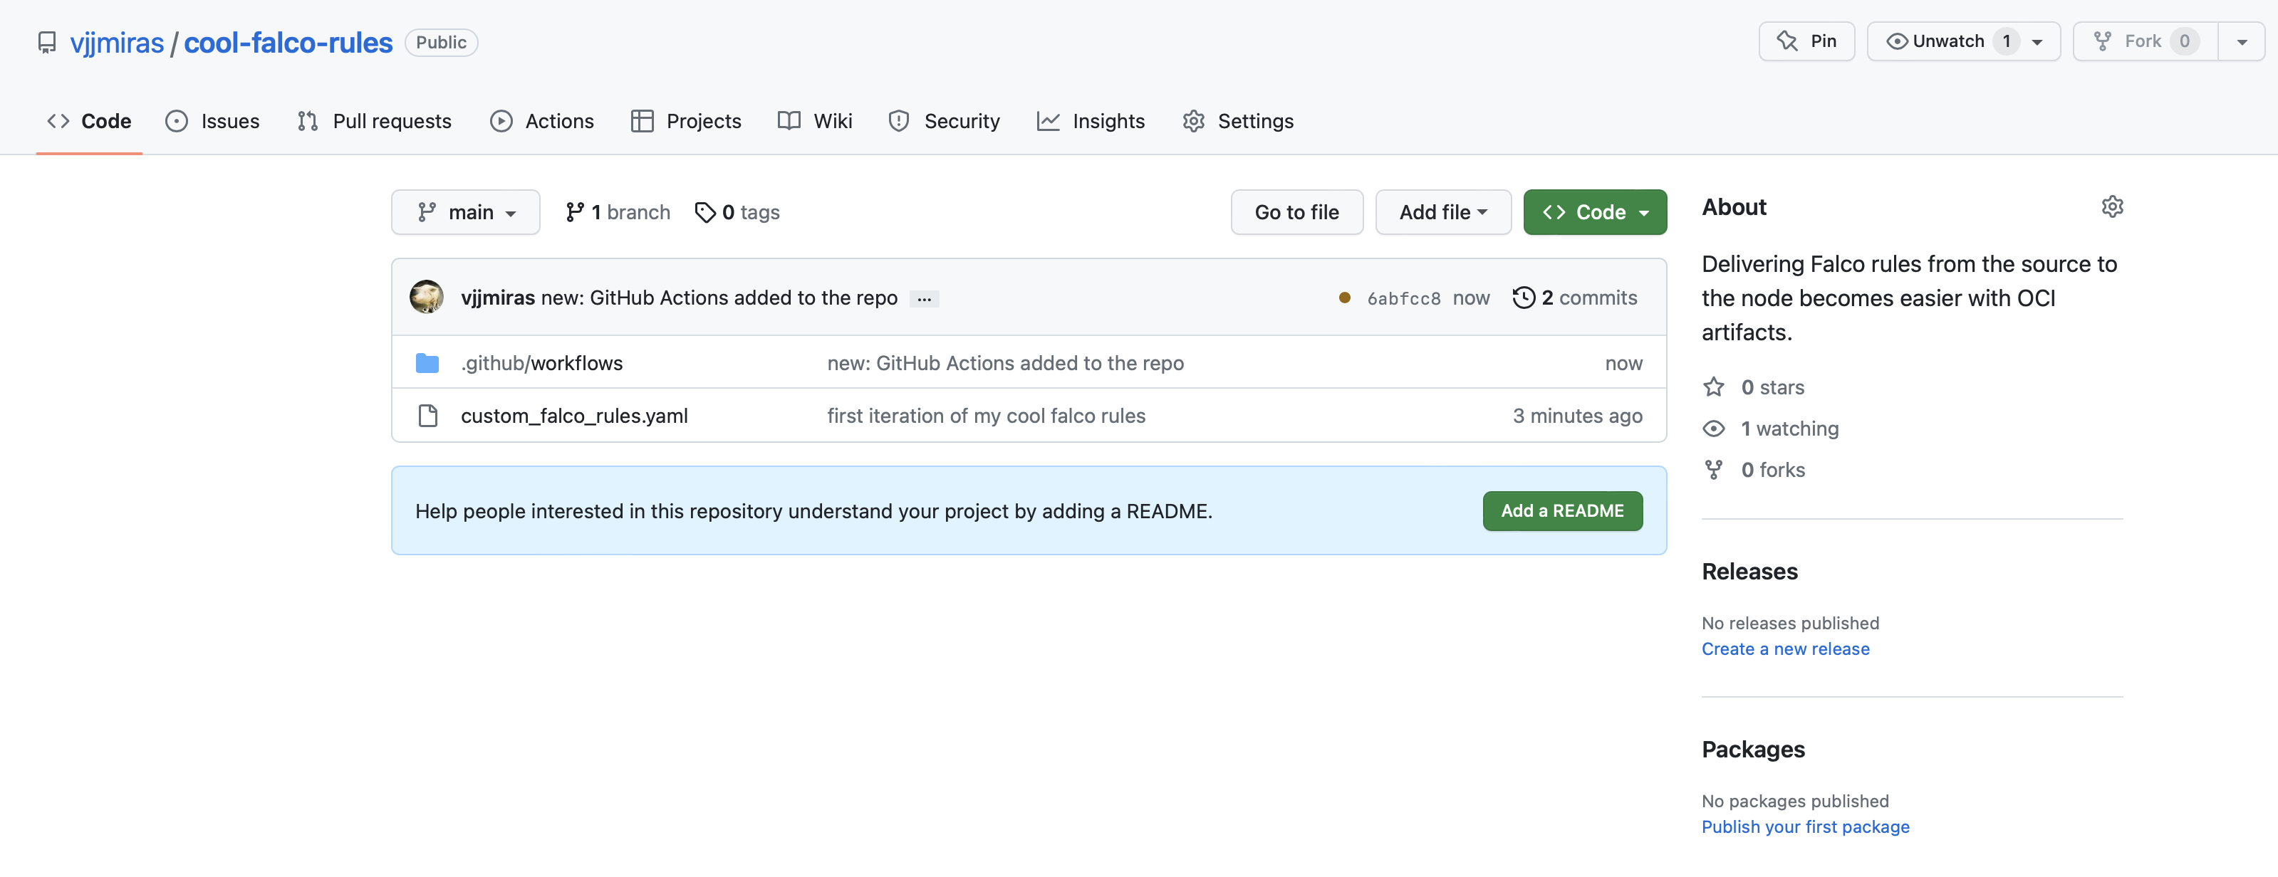Click Add a README button
2278x877 pixels.
(1564, 510)
